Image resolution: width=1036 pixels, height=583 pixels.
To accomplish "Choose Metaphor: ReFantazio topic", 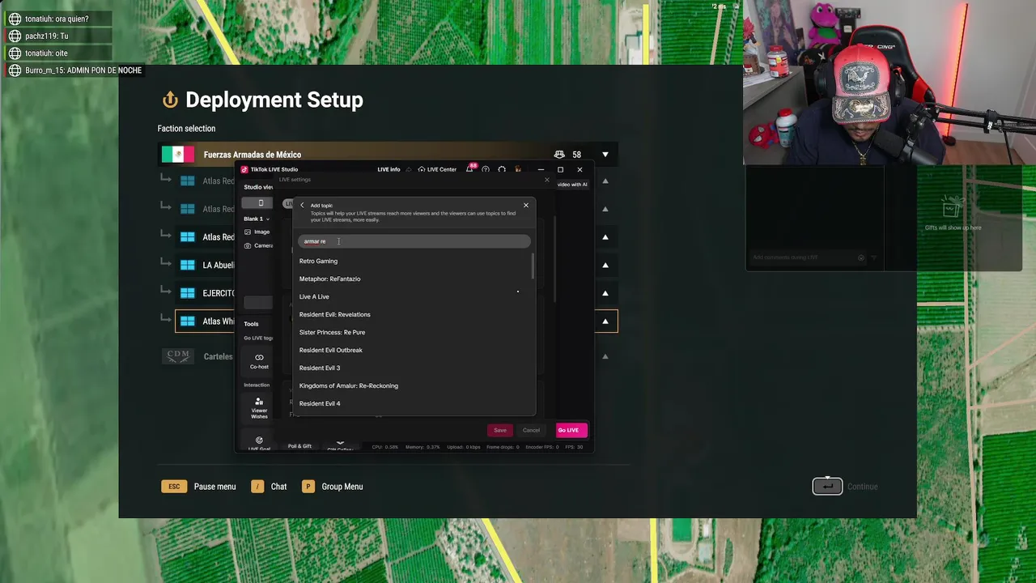I will click(x=329, y=279).
